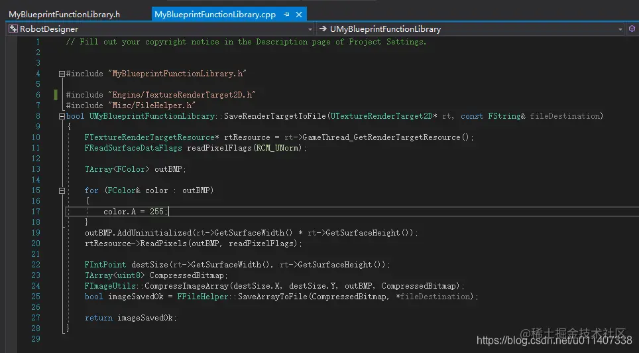Viewport: 639px width, 353px height.
Task: Click on 'Misc/FileHelper.h' include text
Action: click(152, 106)
